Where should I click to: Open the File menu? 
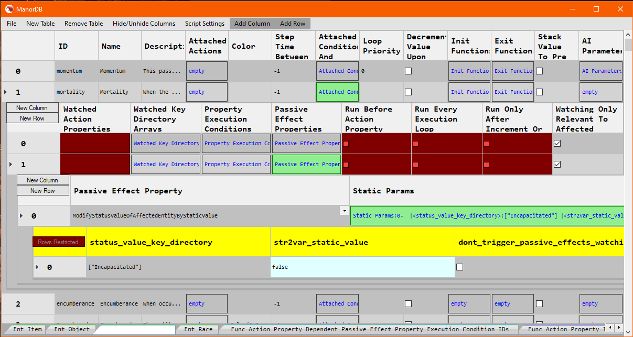click(x=12, y=24)
